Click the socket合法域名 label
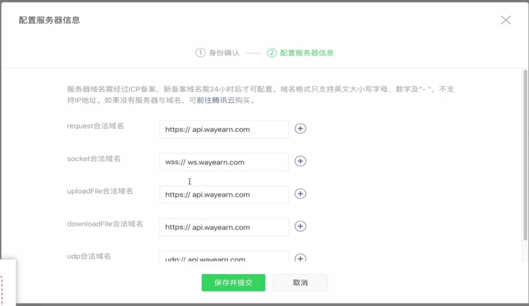 click(x=94, y=158)
